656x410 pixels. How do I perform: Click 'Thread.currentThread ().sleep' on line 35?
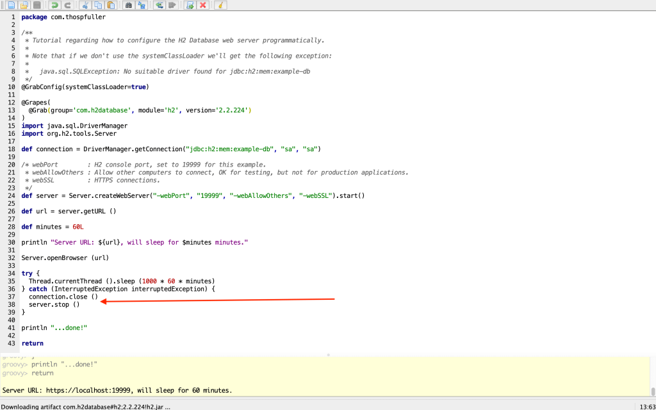click(x=81, y=281)
